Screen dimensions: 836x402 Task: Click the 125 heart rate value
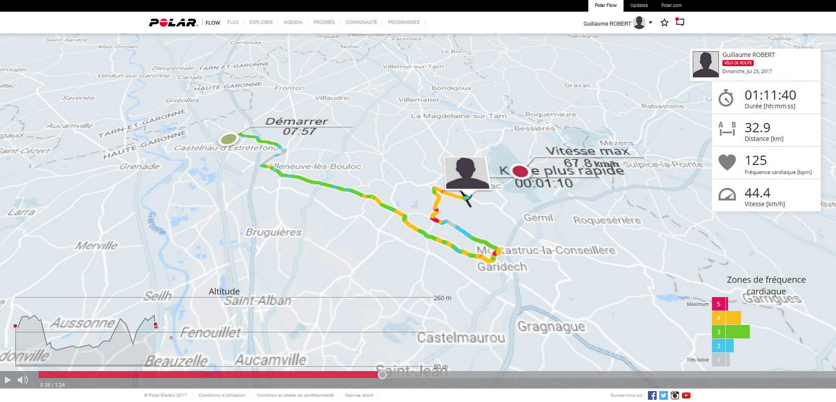tap(756, 160)
